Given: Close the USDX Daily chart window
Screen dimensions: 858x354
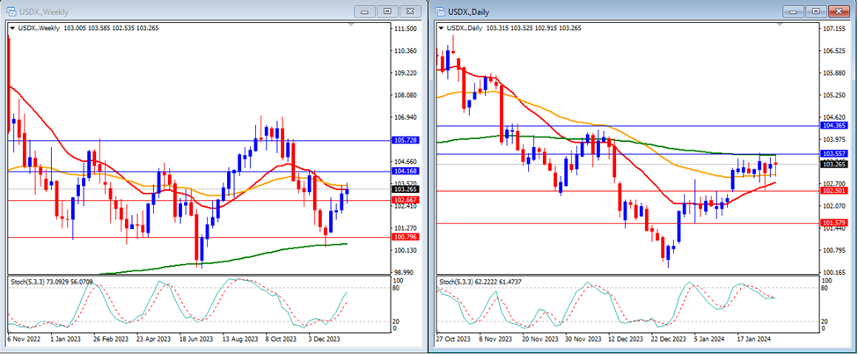Looking at the screenshot, I should 837,11.
